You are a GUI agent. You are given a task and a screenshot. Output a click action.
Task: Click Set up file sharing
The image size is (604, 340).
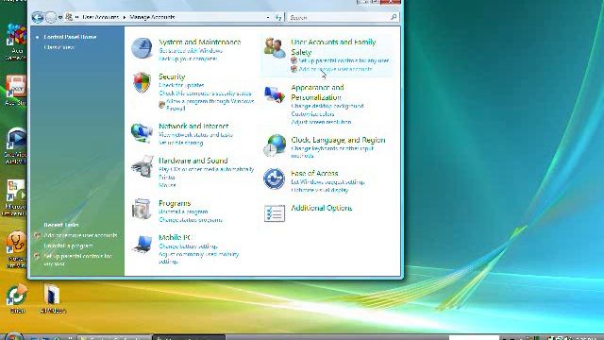[x=180, y=143]
